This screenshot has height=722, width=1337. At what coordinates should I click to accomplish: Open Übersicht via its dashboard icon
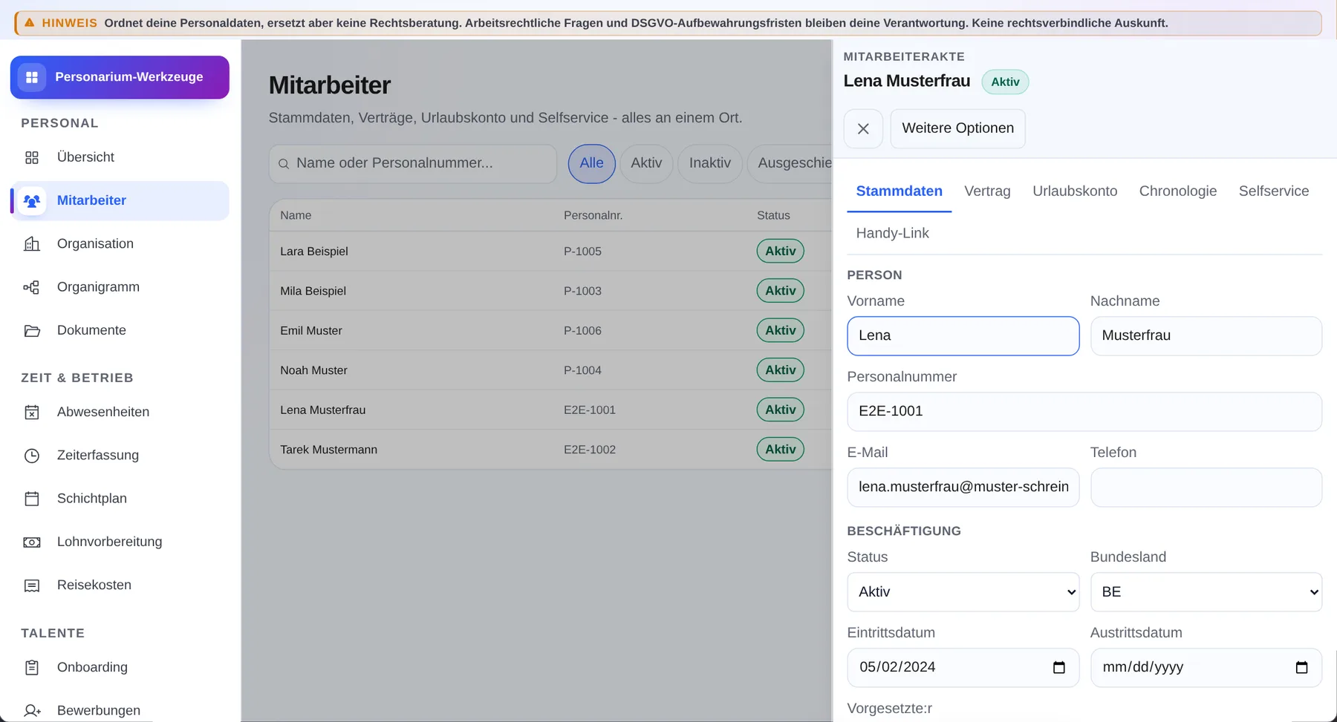click(32, 157)
